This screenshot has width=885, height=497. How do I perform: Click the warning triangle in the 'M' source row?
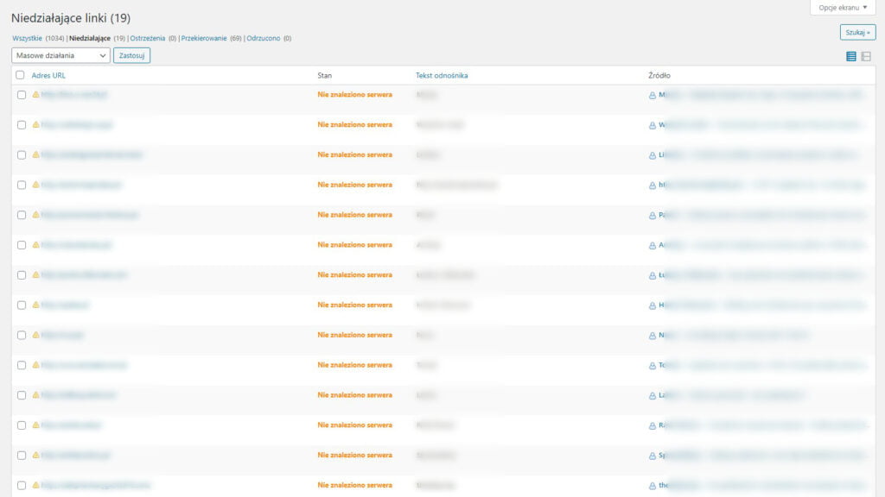(35, 95)
